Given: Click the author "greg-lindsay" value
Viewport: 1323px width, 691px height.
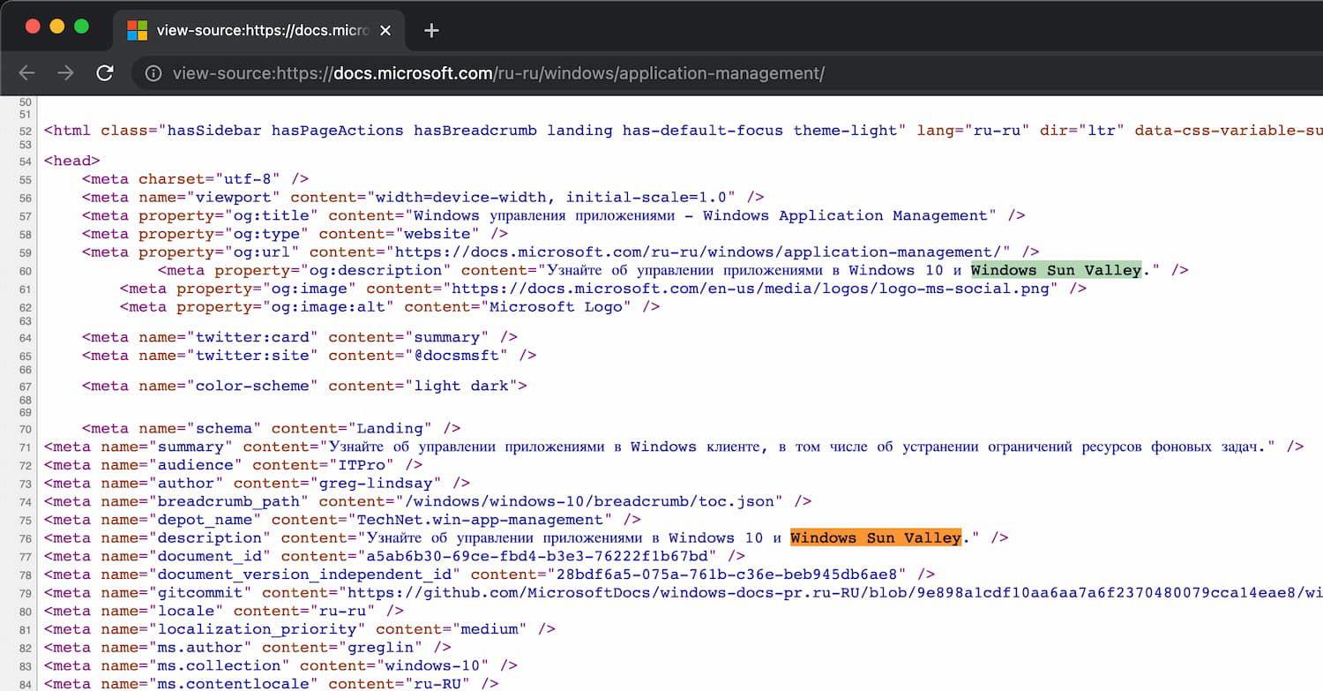Looking at the screenshot, I should pyautogui.click(x=376, y=483).
